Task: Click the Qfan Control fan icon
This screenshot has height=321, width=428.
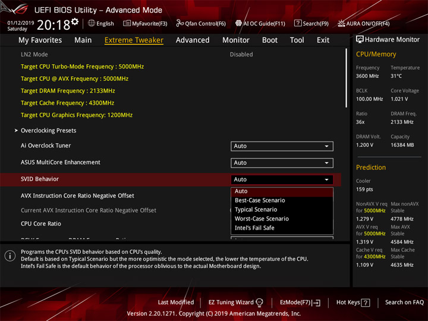Action: (x=180, y=23)
